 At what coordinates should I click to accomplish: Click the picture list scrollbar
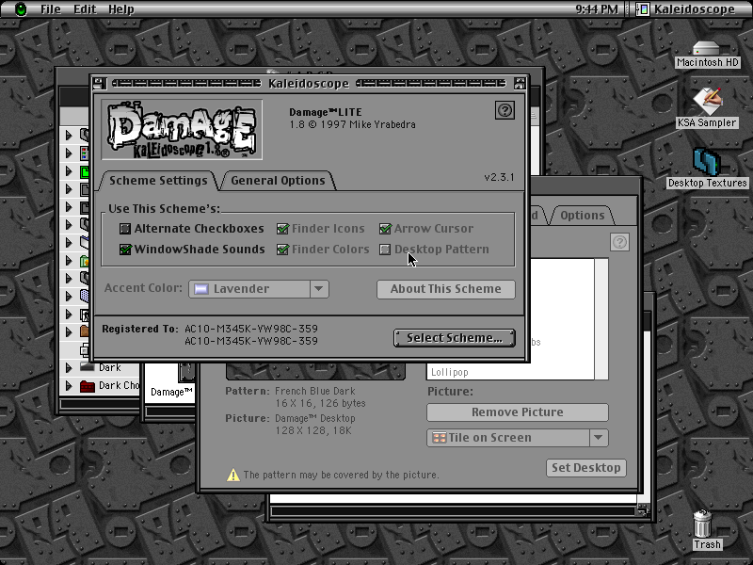pyautogui.click(x=601, y=319)
